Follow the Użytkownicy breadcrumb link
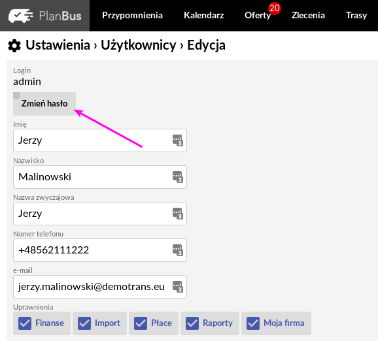Image resolution: width=378 pixels, height=341 pixels. point(139,45)
